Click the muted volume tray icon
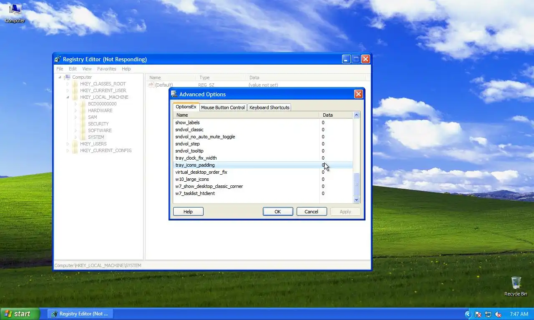The image size is (534, 320). tap(498, 314)
